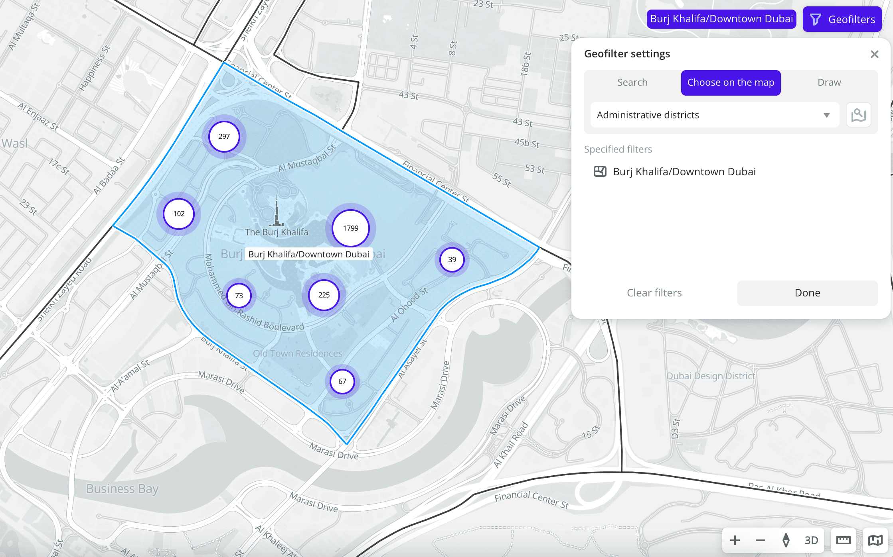Viewport: 893px width, 557px height.
Task: Open the map layers icon
Action: (x=875, y=540)
